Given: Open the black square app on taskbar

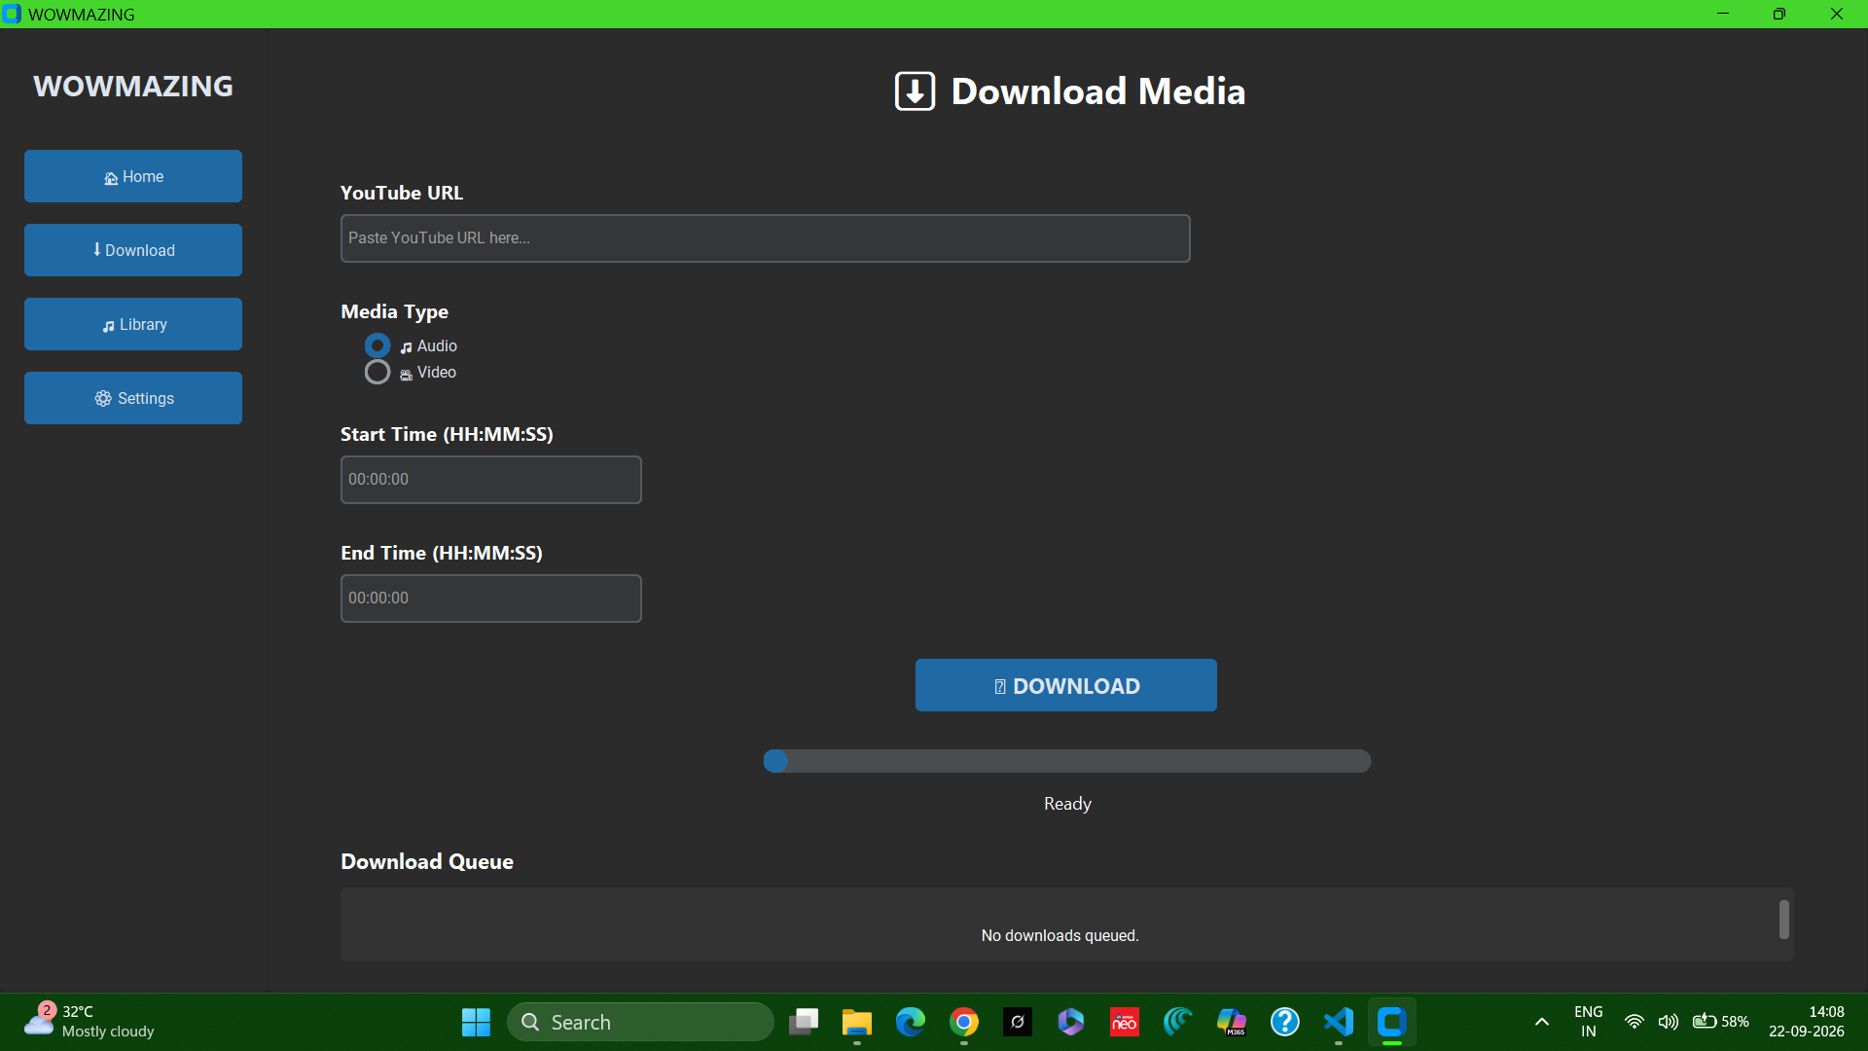Looking at the screenshot, I should tap(1018, 1022).
